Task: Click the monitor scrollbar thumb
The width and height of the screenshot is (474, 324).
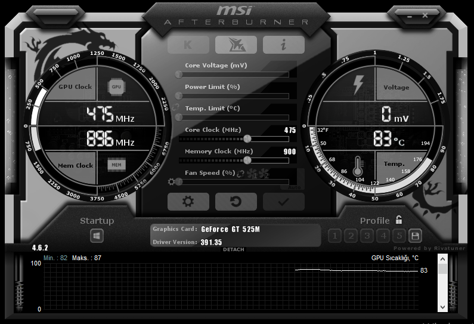Action: point(442,269)
